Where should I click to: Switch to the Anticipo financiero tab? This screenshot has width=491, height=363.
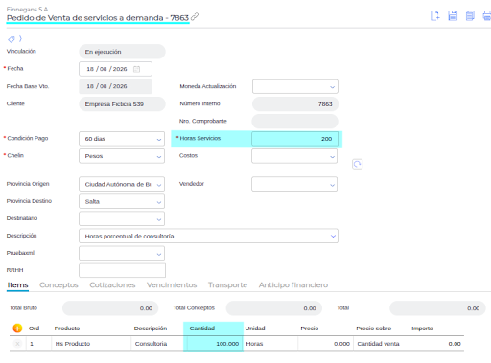(x=293, y=285)
